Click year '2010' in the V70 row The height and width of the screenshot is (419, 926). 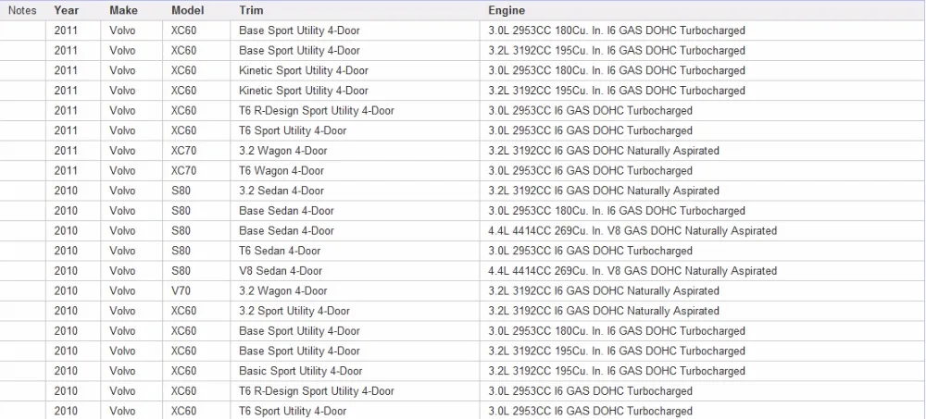pyautogui.click(x=73, y=291)
